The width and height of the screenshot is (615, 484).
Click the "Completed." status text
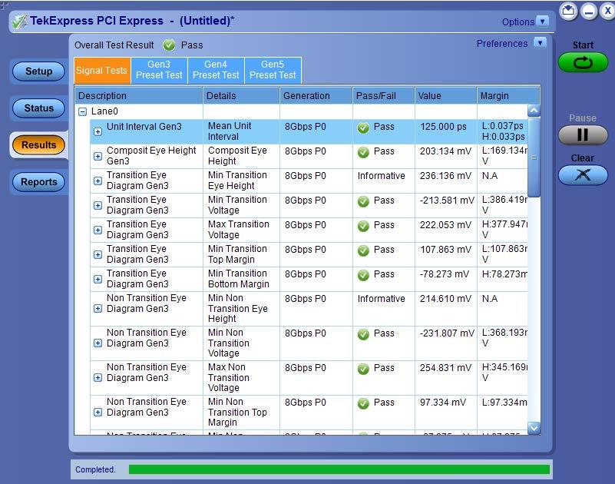[95, 469]
